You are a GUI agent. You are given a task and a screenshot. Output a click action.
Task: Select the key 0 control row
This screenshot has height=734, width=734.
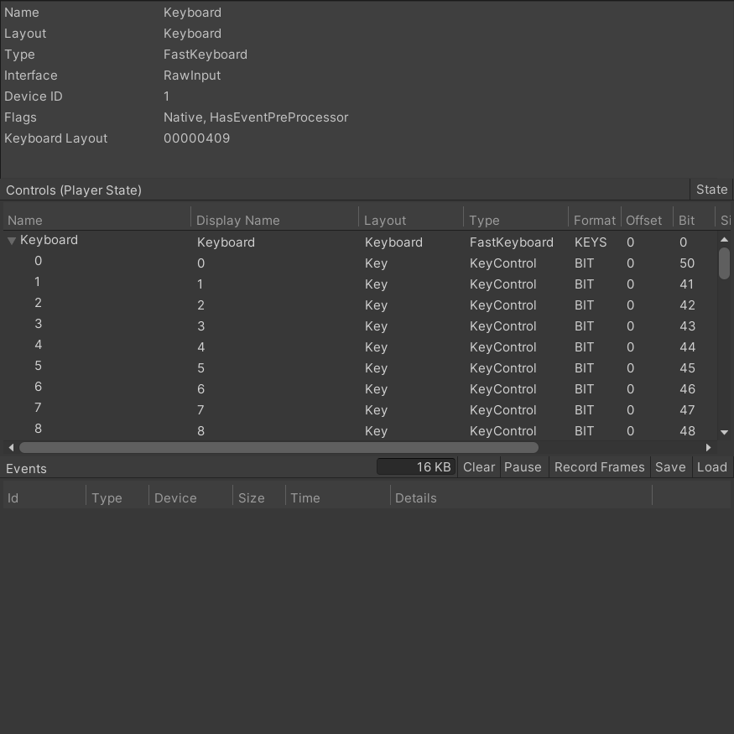[361, 263]
